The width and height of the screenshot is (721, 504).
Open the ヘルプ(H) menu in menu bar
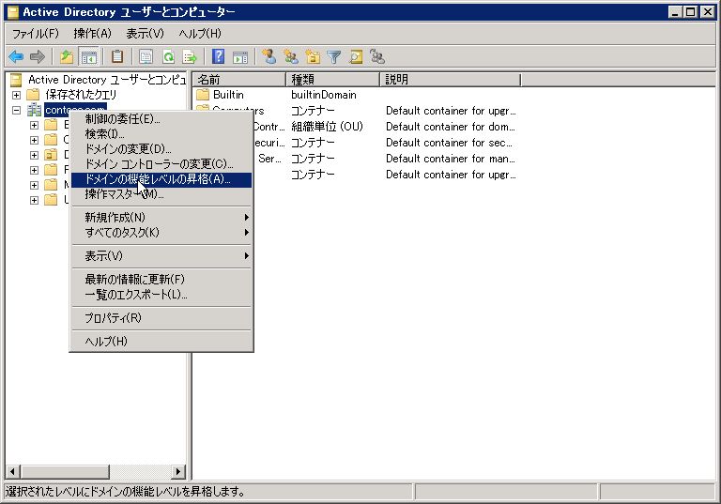coord(200,34)
